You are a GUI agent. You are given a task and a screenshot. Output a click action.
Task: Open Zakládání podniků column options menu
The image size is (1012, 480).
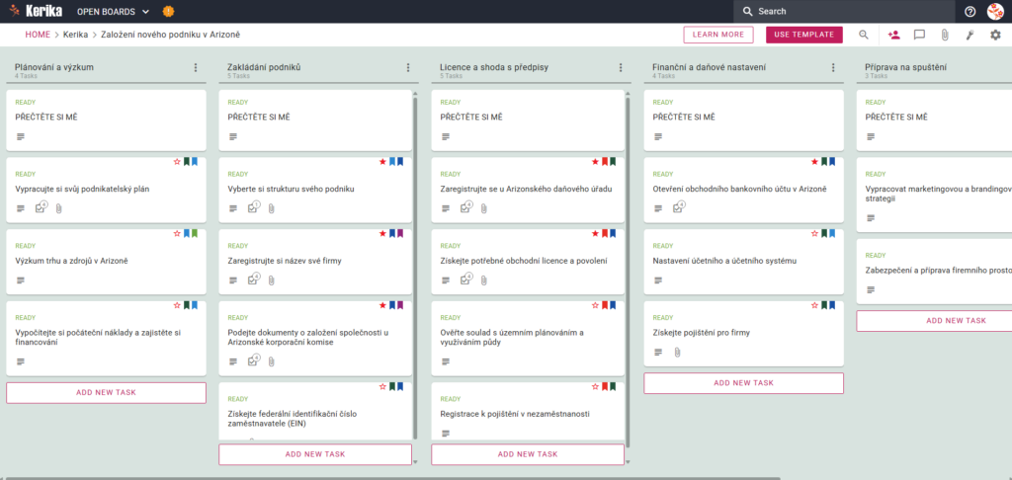(x=408, y=68)
